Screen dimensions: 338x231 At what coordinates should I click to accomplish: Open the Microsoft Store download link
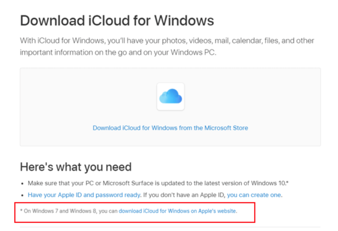(170, 128)
